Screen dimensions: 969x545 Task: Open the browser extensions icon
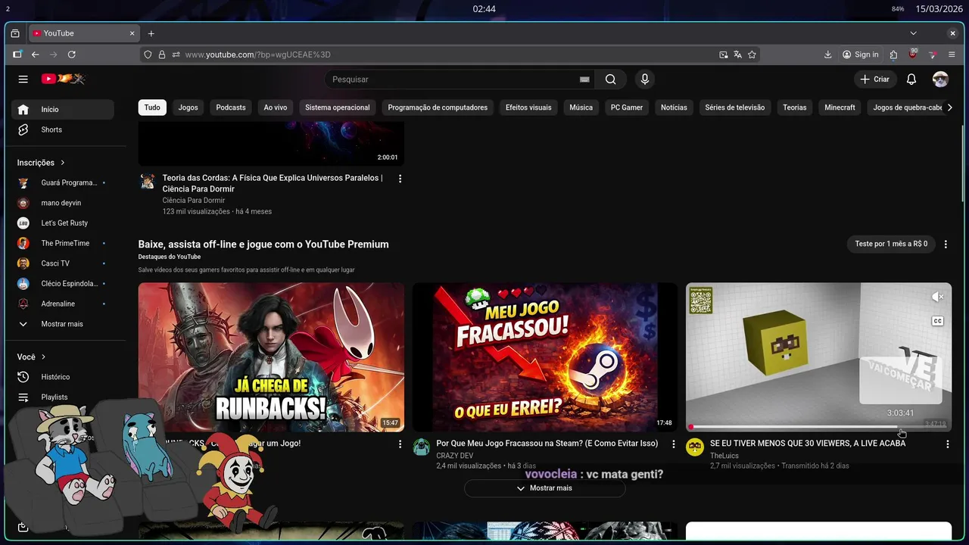click(x=894, y=54)
